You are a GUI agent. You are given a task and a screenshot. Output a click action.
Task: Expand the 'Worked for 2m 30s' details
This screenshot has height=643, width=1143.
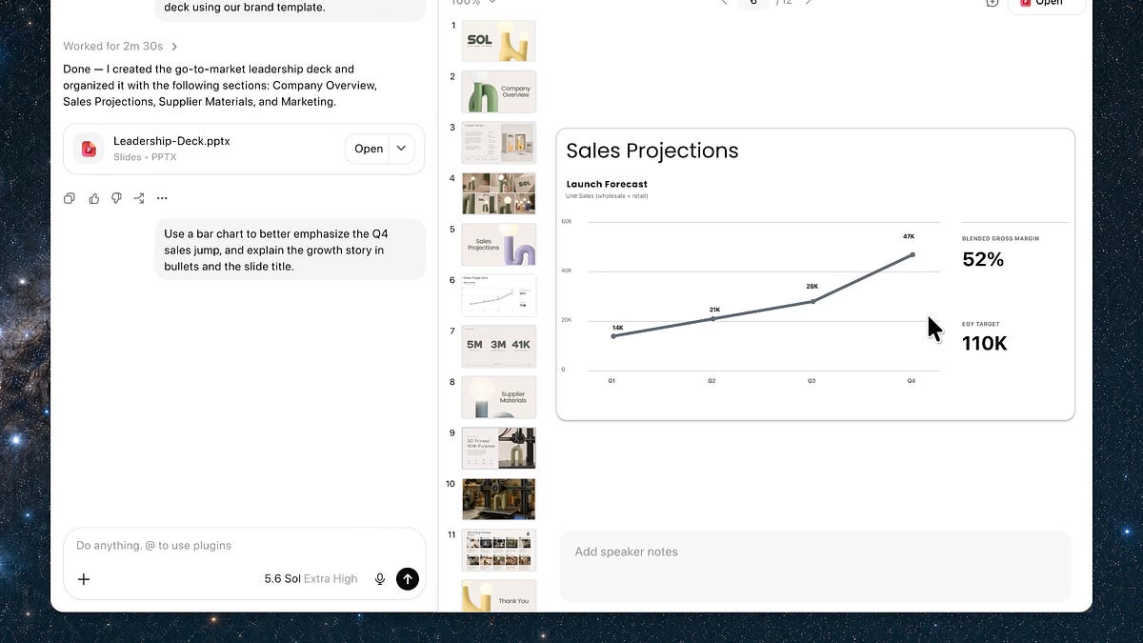pos(121,46)
